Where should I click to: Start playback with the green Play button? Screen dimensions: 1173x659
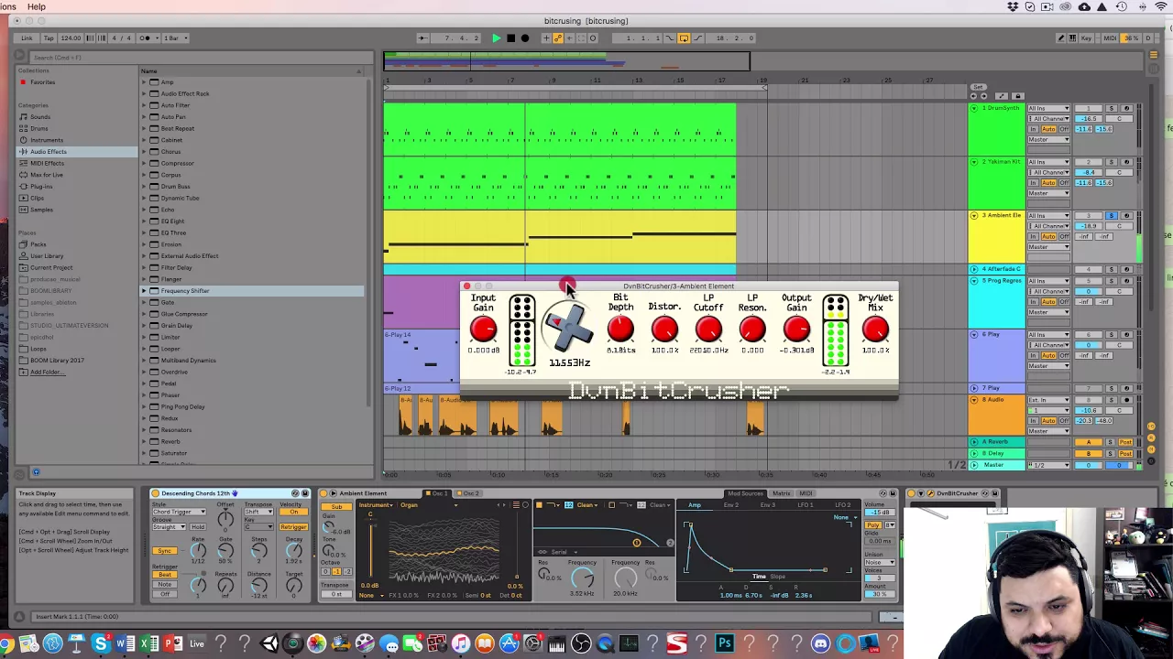click(x=497, y=38)
